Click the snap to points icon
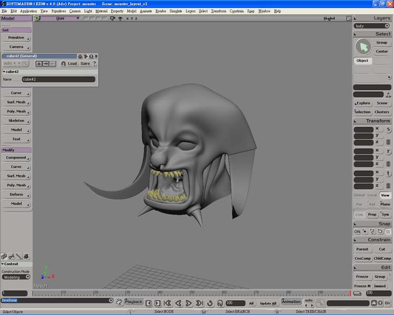The width and height of the screenshot is (394, 315). point(365,232)
